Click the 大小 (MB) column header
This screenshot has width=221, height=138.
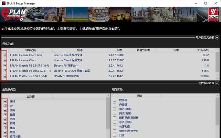pyautogui.click(x=203, y=50)
